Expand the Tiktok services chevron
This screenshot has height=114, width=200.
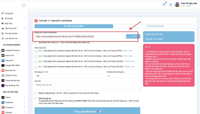pos(24,97)
